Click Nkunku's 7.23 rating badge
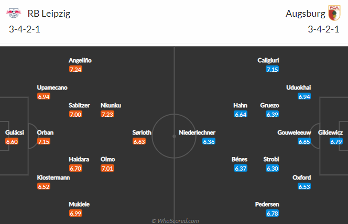 pos(107,114)
